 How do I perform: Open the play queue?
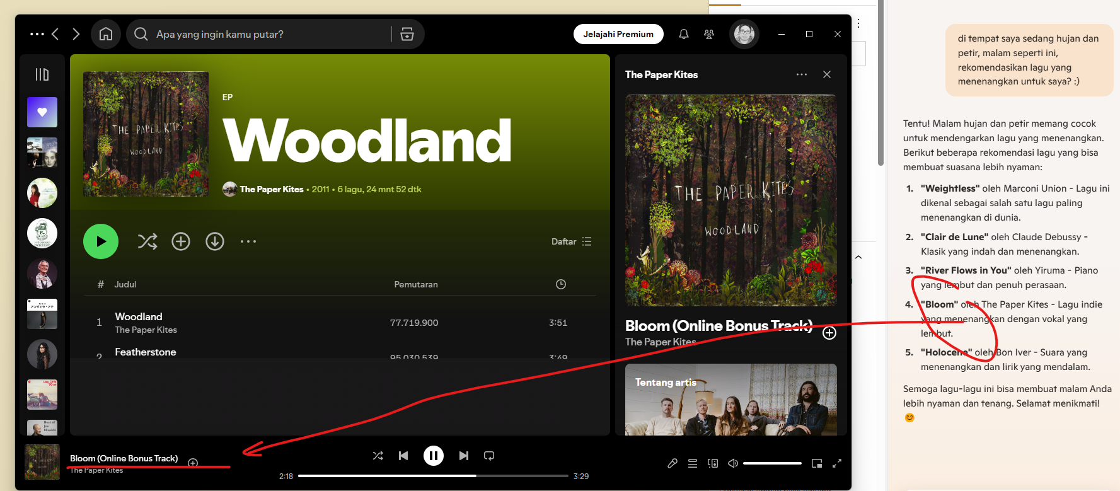pos(693,463)
